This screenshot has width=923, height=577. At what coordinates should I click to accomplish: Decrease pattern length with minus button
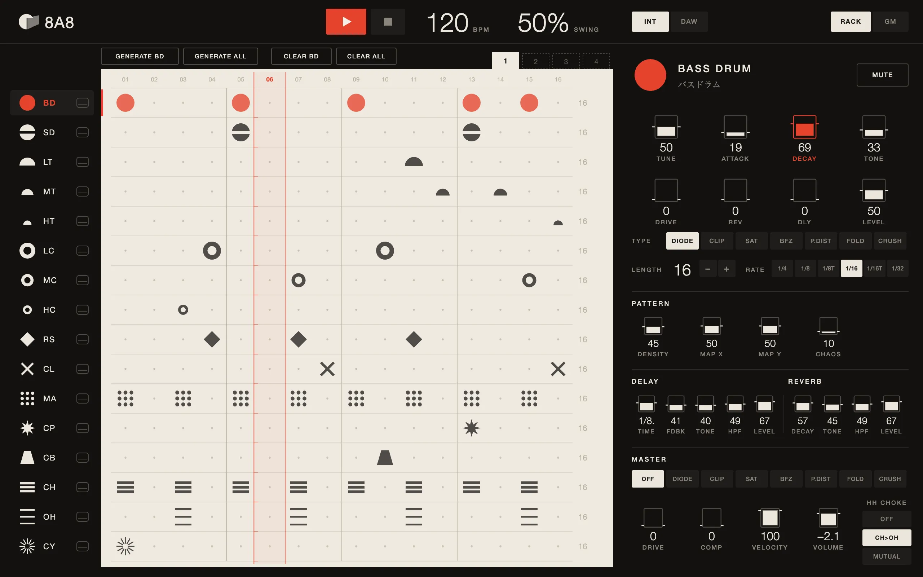click(x=707, y=269)
